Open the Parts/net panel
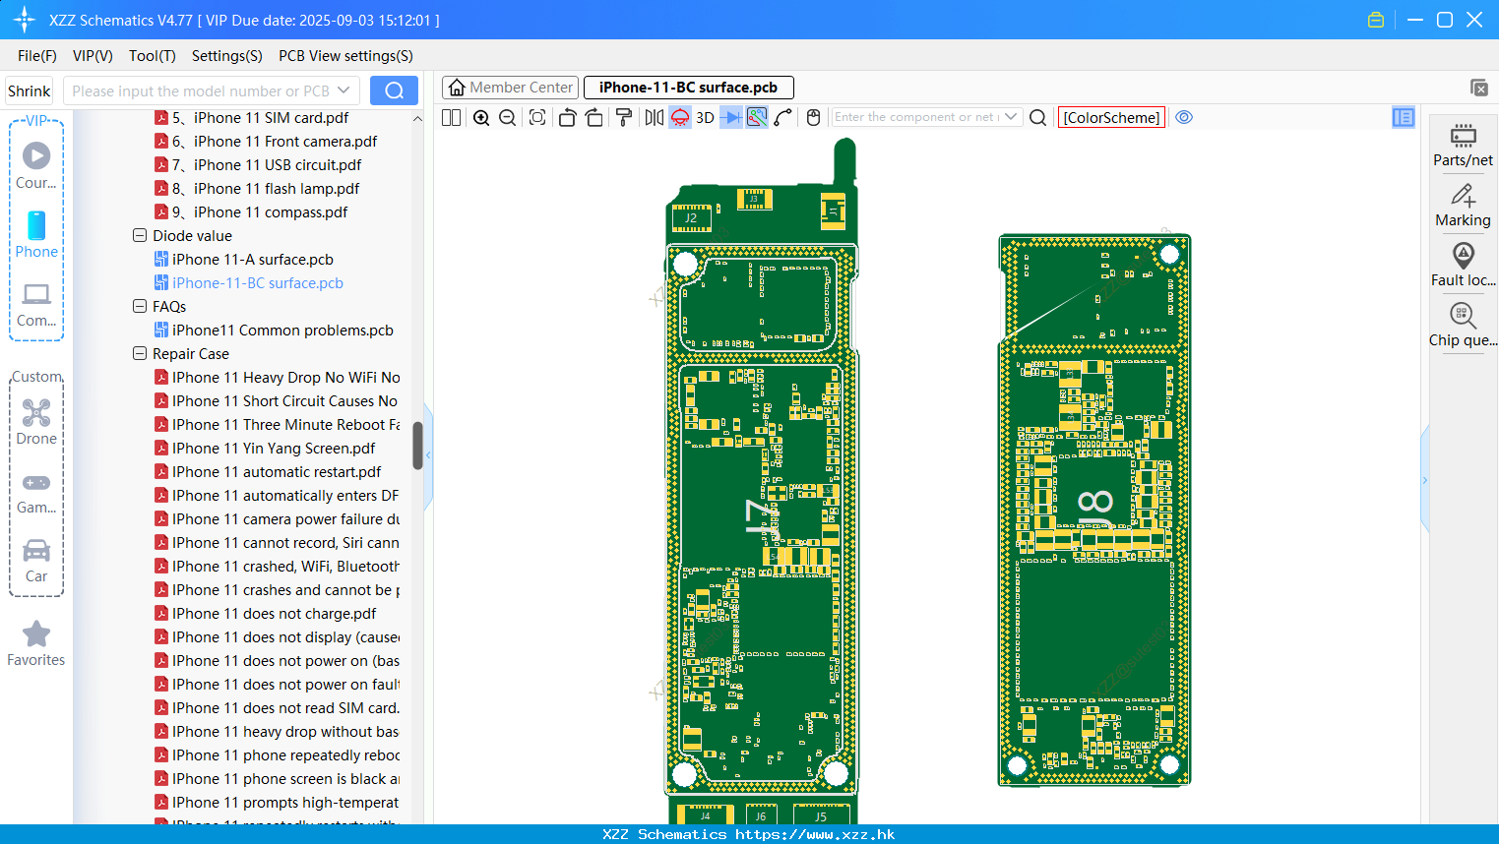This screenshot has width=1499, height=844. [x=1463, y=145]
